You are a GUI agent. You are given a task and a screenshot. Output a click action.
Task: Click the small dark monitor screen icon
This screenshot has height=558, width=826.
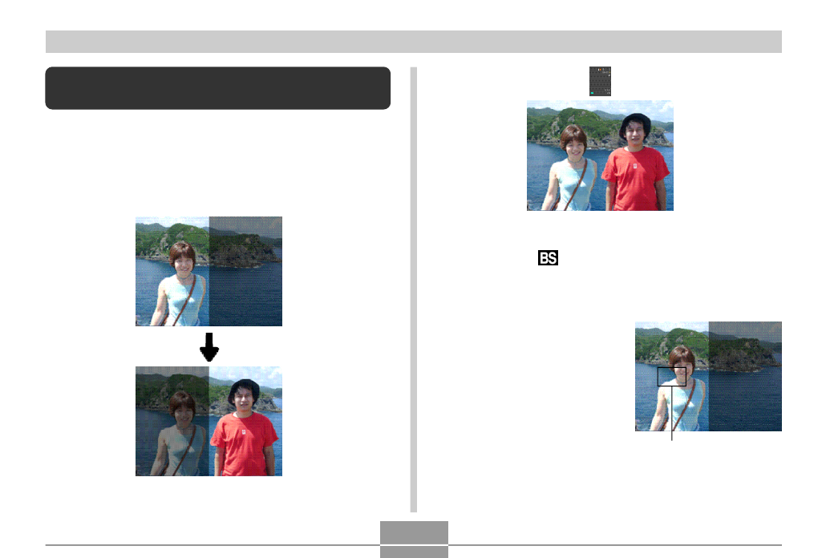tap(600, 81)
